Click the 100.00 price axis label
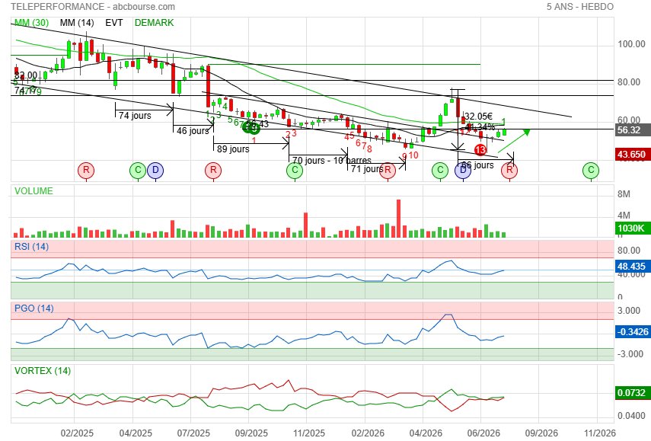Image resolution: width=651 pixels, height=441 pixels. click(631, 44)
